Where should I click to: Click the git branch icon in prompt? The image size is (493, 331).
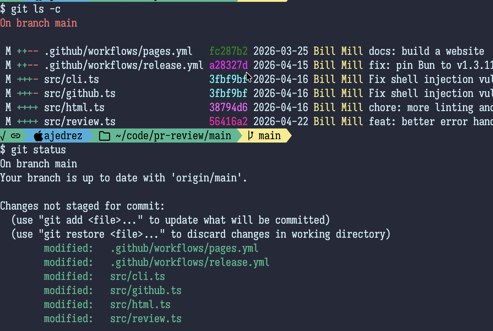(x=250, y=136)
